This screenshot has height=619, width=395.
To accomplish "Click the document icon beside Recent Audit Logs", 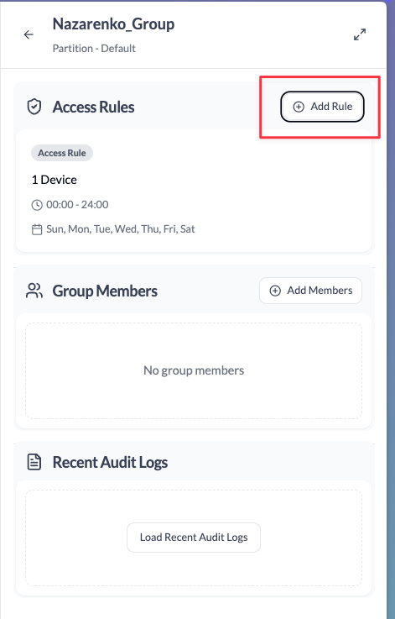I will (34, 462).
